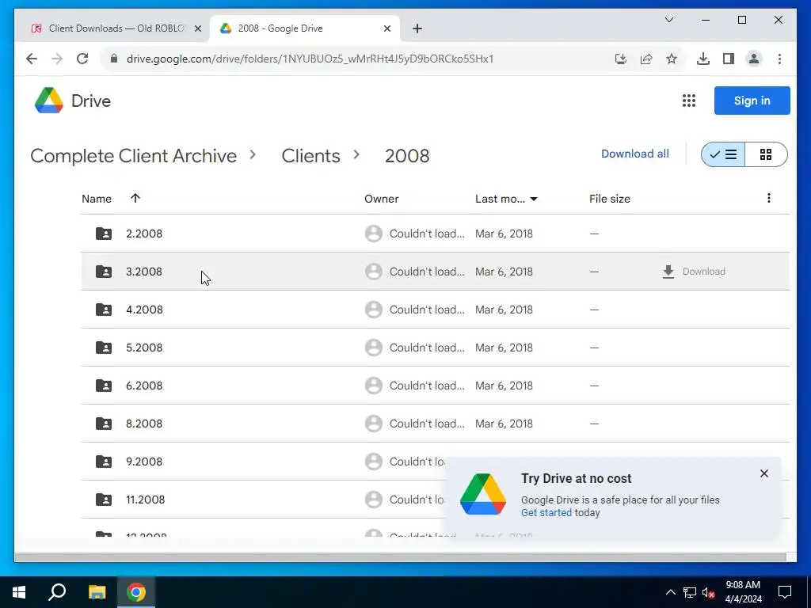The width and height of the screenshot is (811, 608).
Task: Switch to grid layout view
Action: pyautogui.click(x=766, y=154)
